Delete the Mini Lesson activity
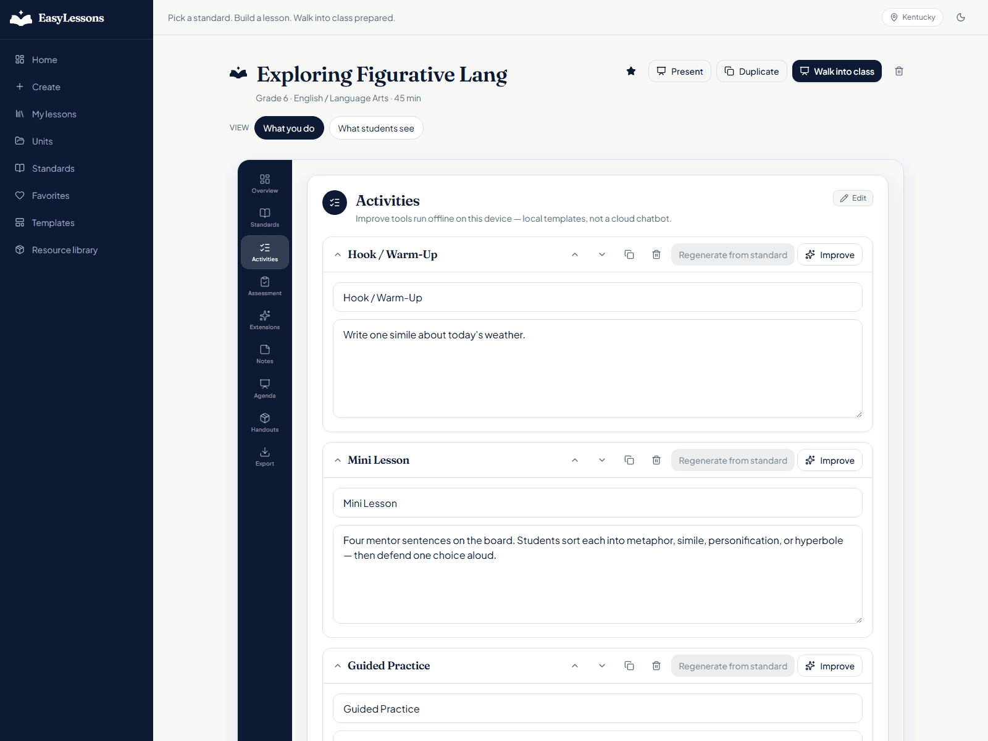 (656, 460)
